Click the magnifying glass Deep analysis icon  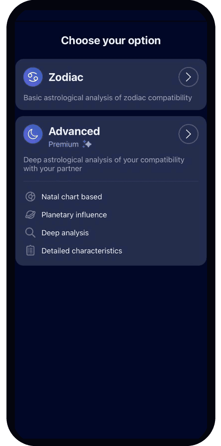click(x=30, y=233)
